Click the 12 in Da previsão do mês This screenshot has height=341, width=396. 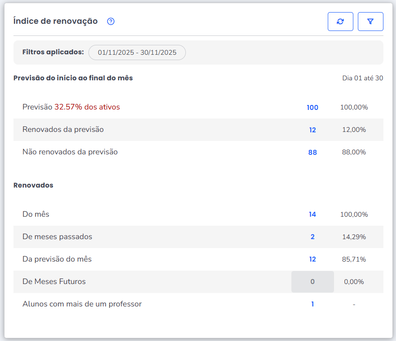point(312,259)
